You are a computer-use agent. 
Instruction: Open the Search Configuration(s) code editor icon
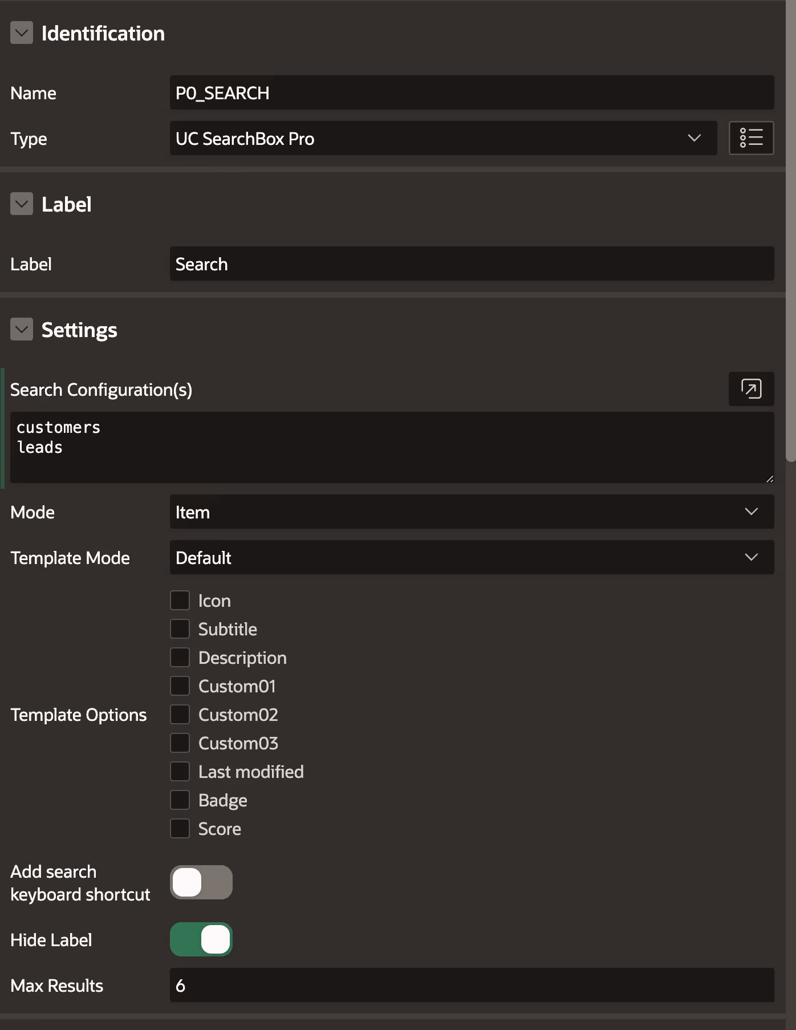click(751, 389)
